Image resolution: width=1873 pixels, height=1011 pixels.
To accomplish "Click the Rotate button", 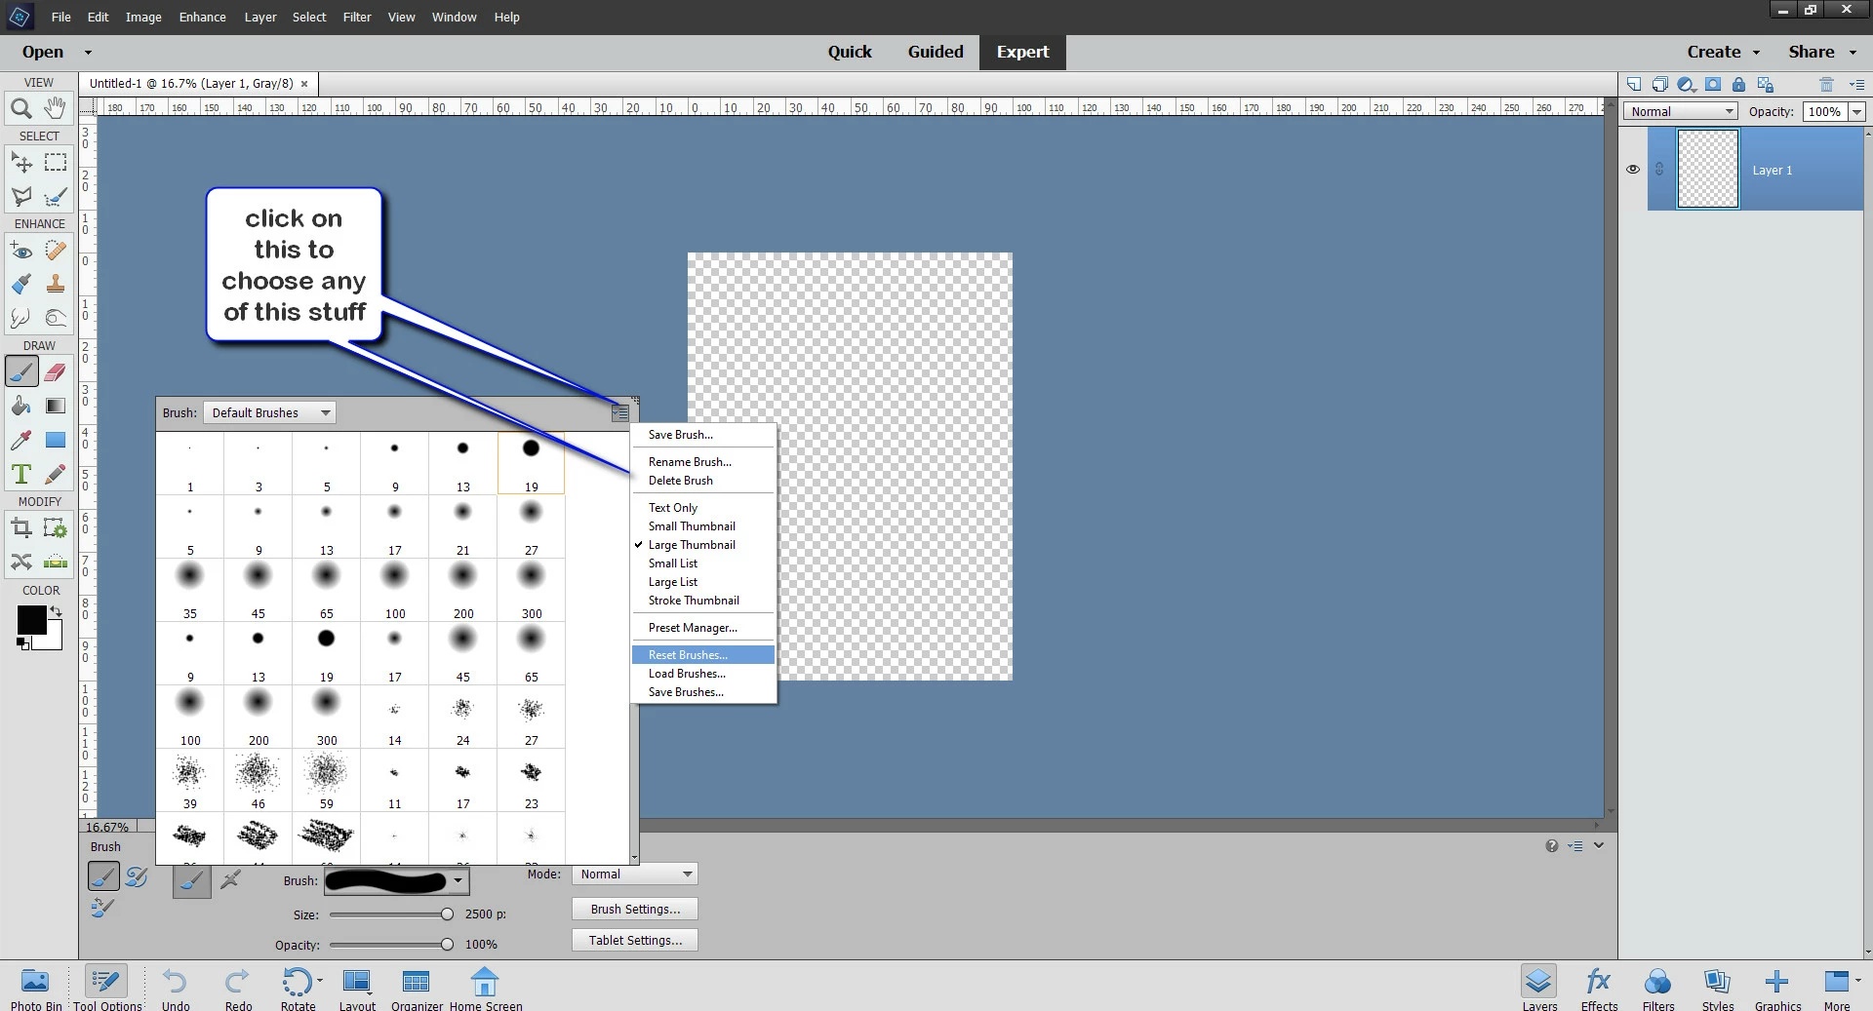I will [299, 988].
